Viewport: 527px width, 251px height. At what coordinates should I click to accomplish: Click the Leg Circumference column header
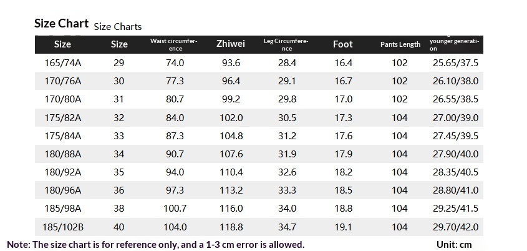(x=286, y=44)
